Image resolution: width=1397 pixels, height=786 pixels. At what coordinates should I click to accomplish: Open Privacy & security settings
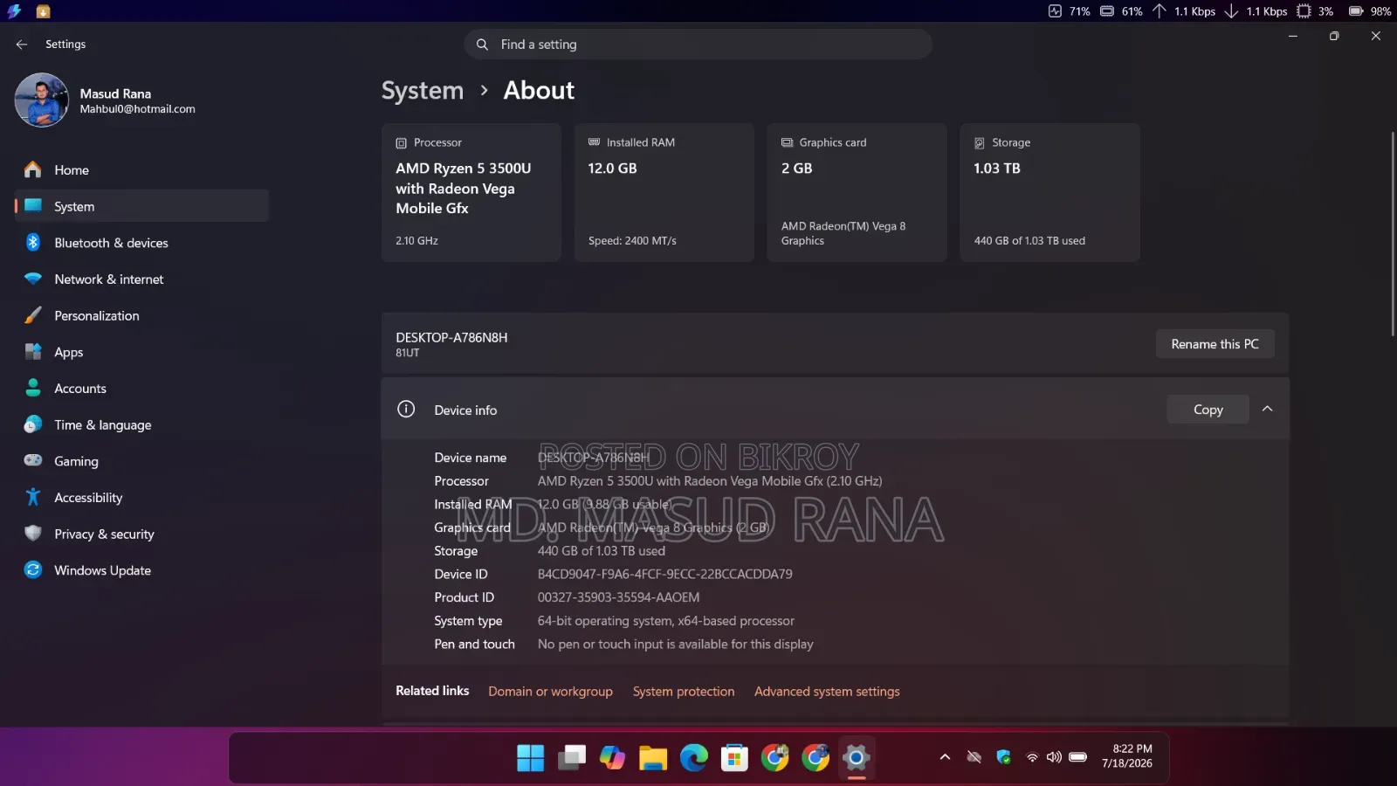pos(141,534)
